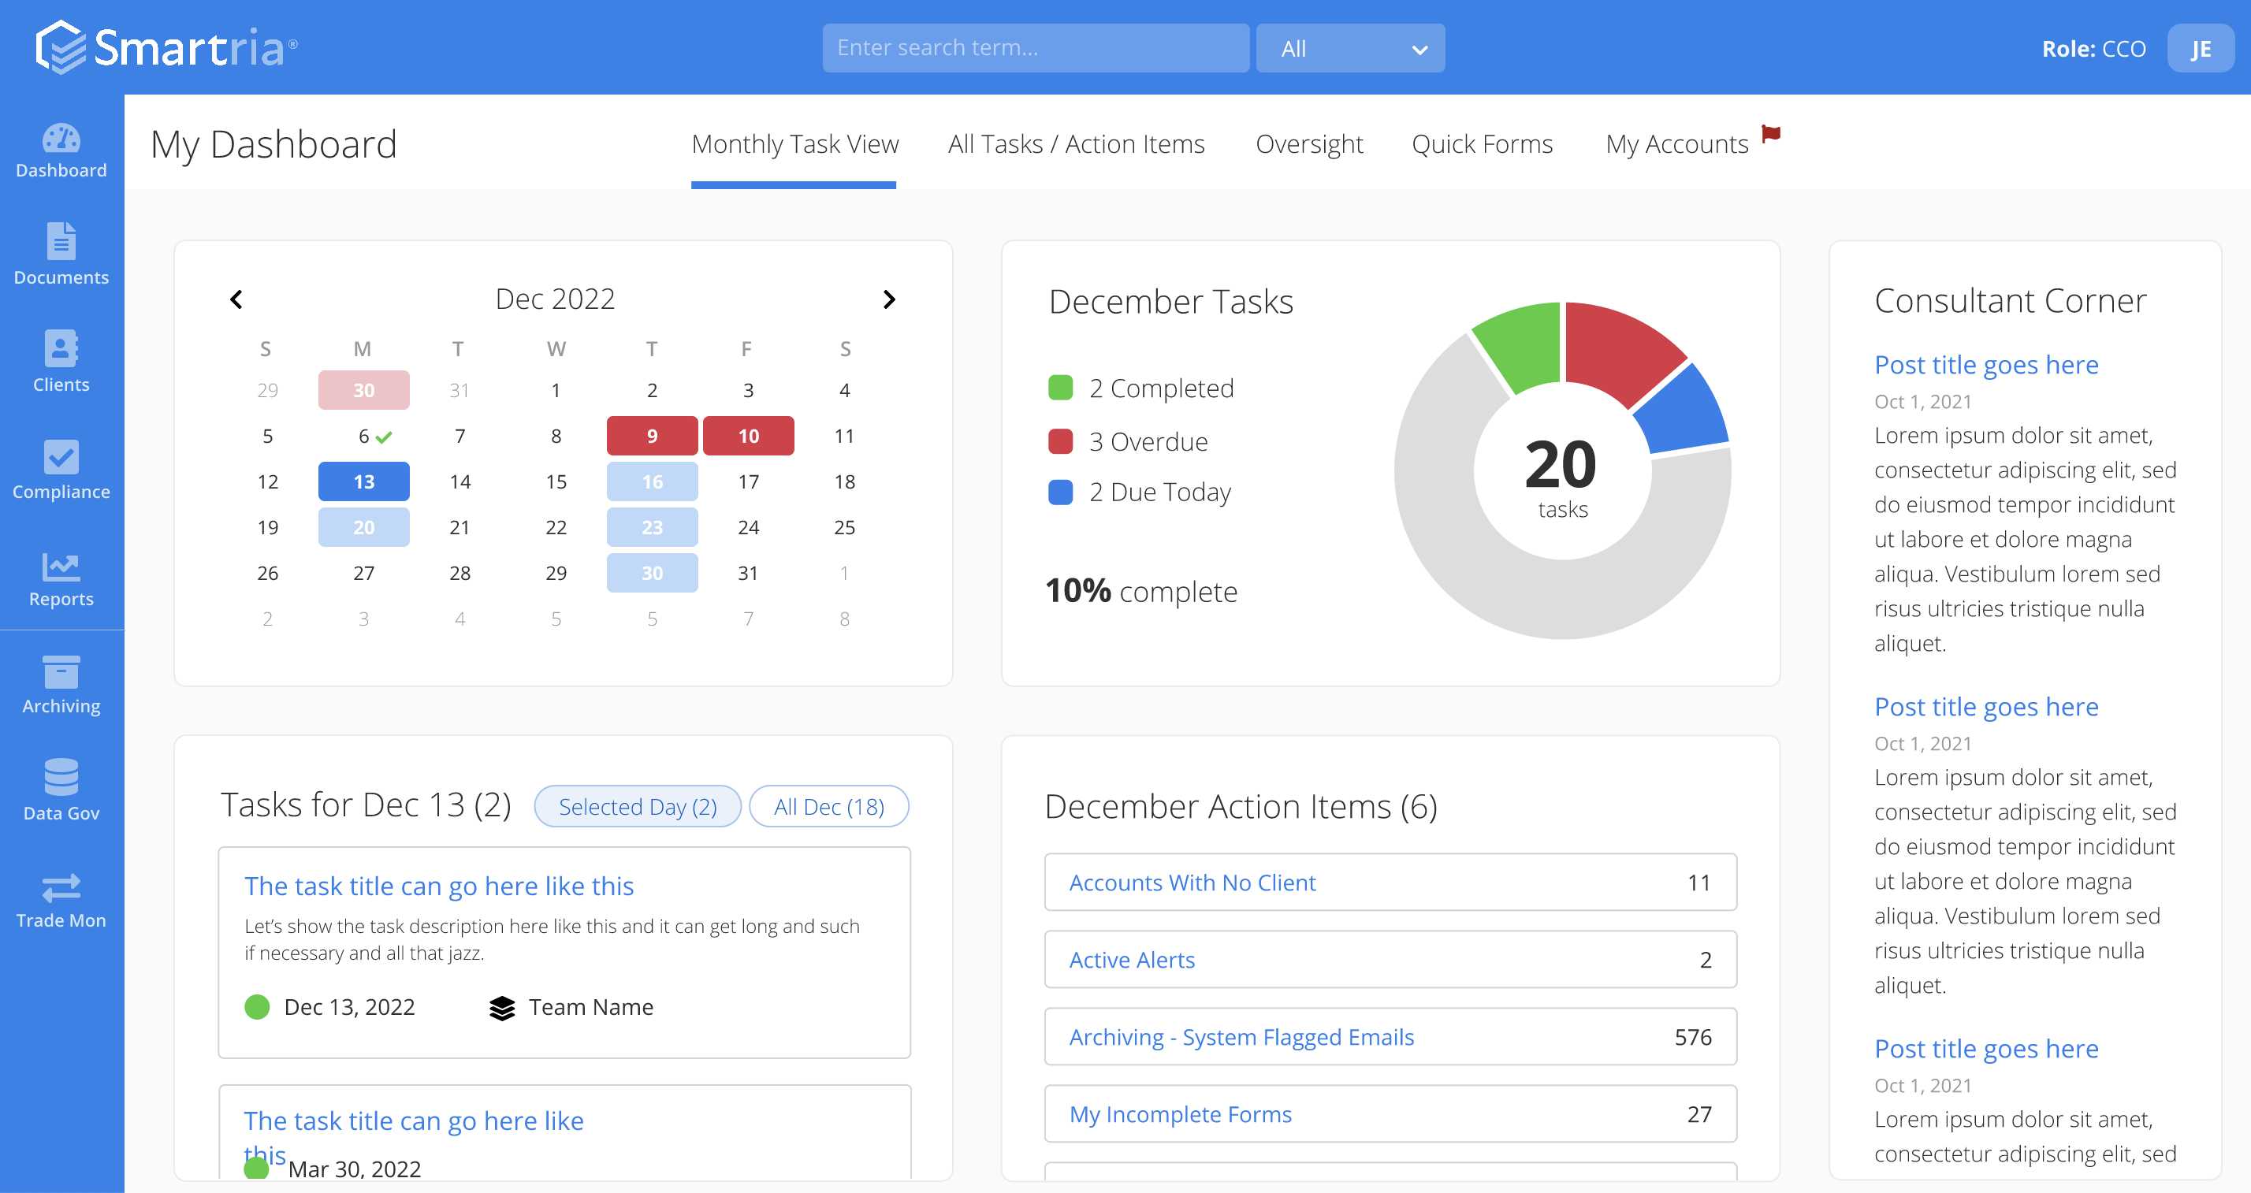This screenshot has height=1193, width=2251.
Task: Click the red flag next to My Accounts
Action: (1771, 134)
